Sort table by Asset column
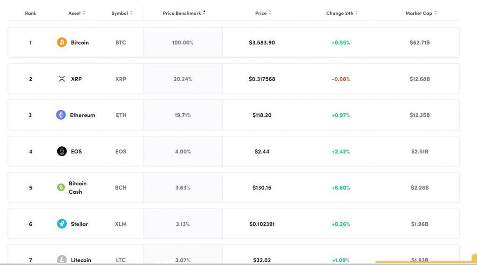Viewport: 477px width, 265px height. pos(76,14)
